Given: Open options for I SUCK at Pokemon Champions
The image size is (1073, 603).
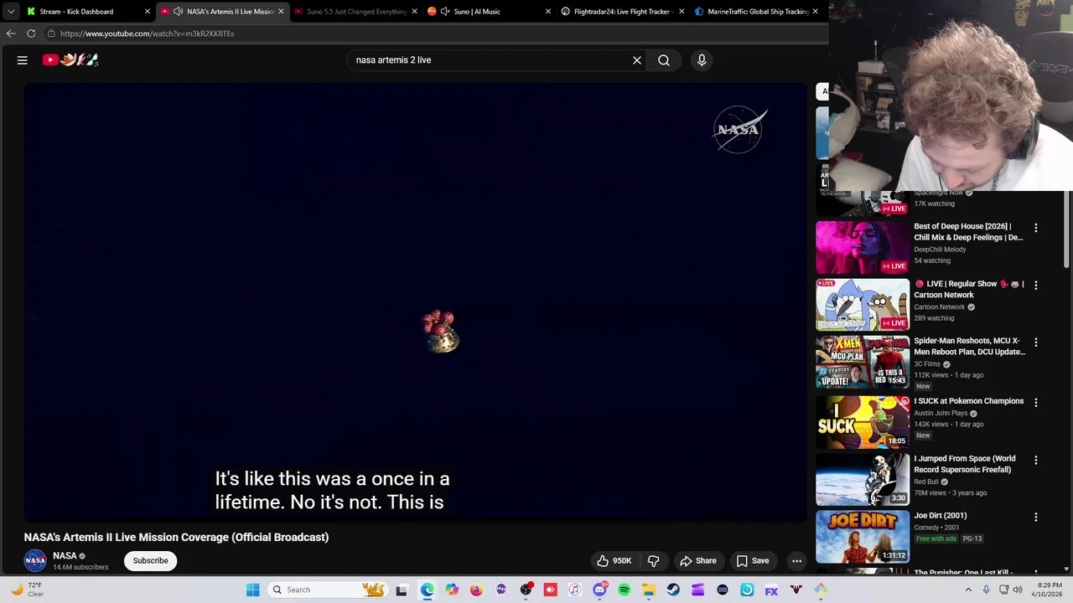Looking at the screenshot, I should [x=1036, y=403].
